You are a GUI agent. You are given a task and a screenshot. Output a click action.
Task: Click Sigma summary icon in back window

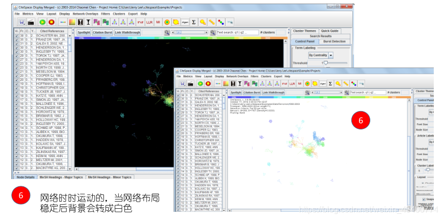click(194, 21)
